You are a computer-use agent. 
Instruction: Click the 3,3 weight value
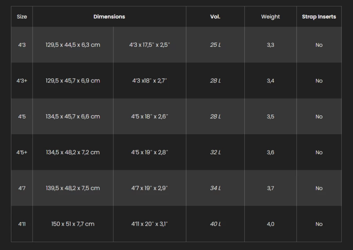[271, 45]
